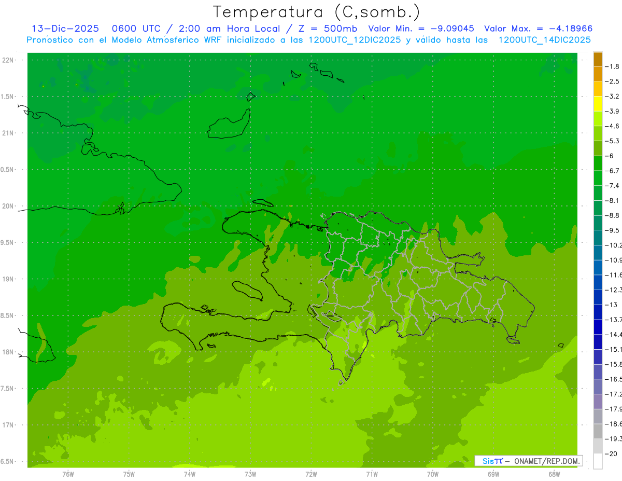622x481 pixels.
Task: Click '2:00 am Hora Local' text
Action: pyautogui.click(x=229, y=29)
